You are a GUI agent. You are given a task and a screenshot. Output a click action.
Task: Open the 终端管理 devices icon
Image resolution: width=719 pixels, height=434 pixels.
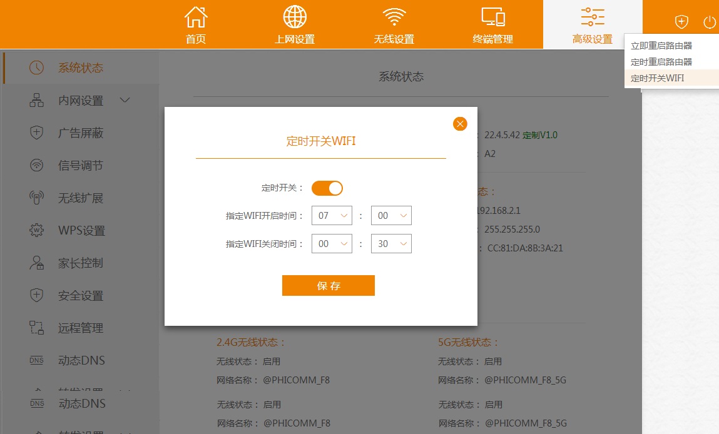point(493,17)
